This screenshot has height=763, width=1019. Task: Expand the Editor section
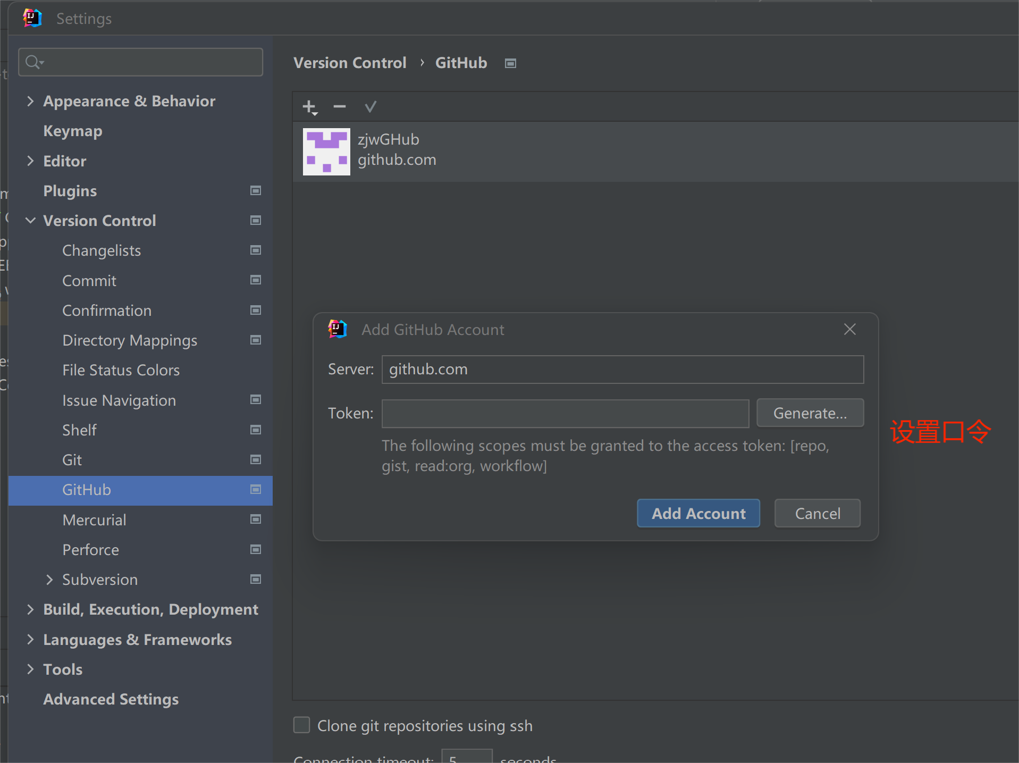(30, 161)
